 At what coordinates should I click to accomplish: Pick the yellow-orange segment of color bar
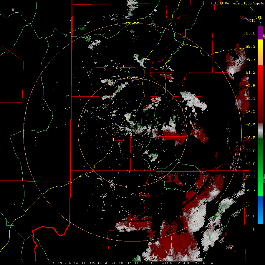pyautogui.click(x=260, y=52)
